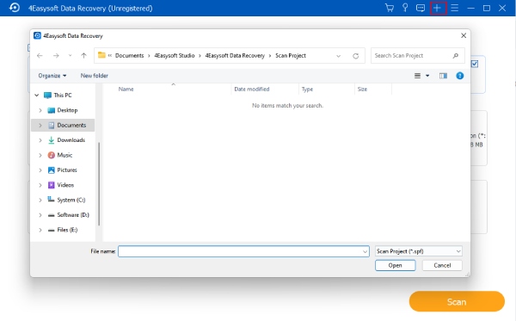Open the view options dropdown arrow
The image size is (516, 321).
pyautogui.click(x=427, y=76)
